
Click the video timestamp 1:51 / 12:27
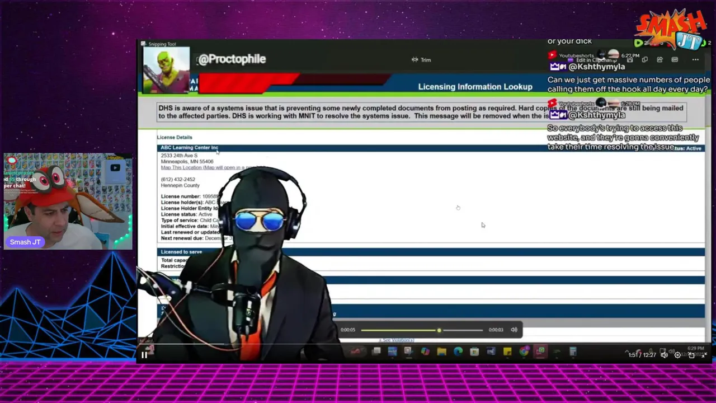[642, 355]
